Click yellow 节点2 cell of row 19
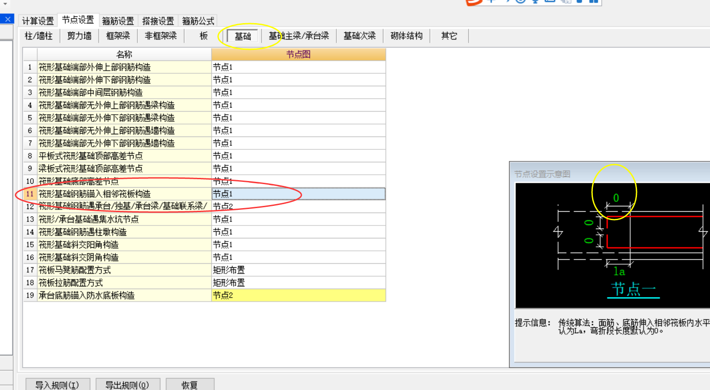 (x=298, y=295)
